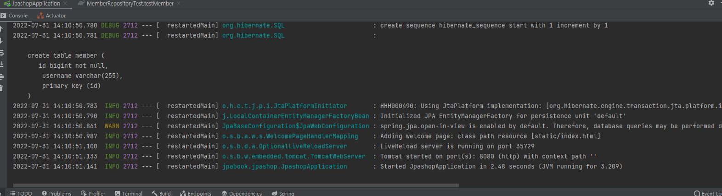Open the Build tool window

[161, 193]
